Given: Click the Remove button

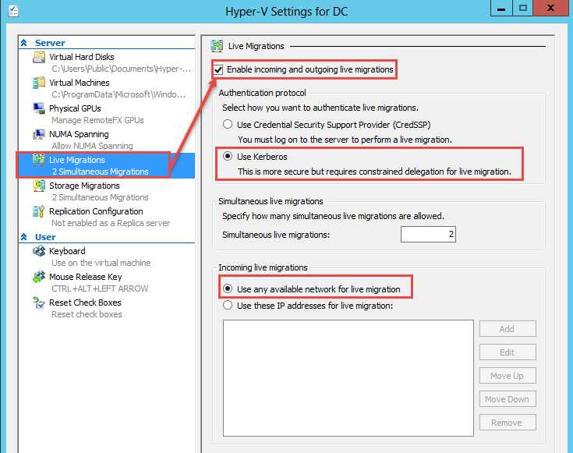Looking at the screenshot, I should pos(508,423).
